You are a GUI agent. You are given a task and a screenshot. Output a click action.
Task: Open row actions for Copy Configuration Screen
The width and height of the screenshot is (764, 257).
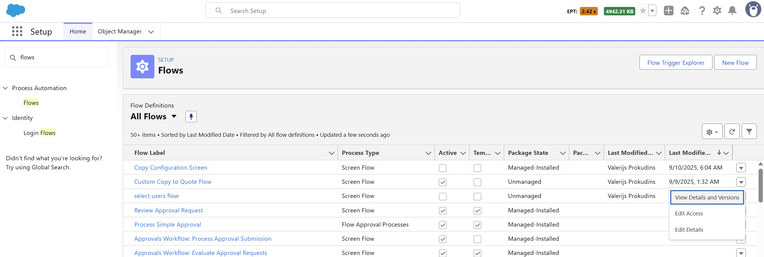pyautogui.click(x=741, y=168)
